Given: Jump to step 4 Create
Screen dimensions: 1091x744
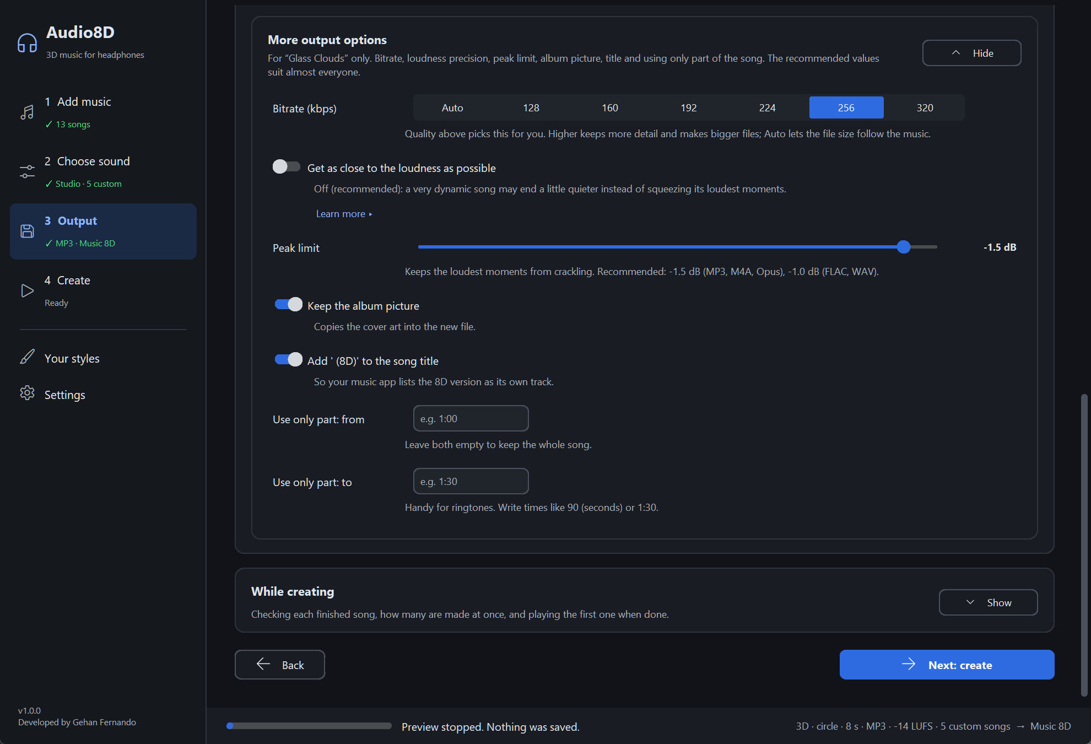Looking at the screenshot, I should (x=103, y=291).
